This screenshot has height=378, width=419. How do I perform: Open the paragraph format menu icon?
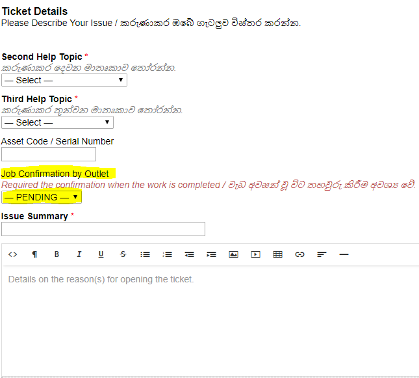34,254
